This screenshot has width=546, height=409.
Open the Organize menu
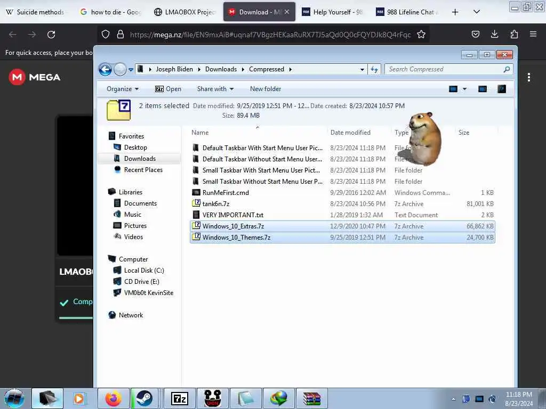coord(123,89)
